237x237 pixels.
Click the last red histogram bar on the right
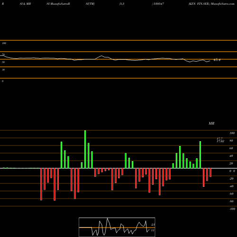210,173
